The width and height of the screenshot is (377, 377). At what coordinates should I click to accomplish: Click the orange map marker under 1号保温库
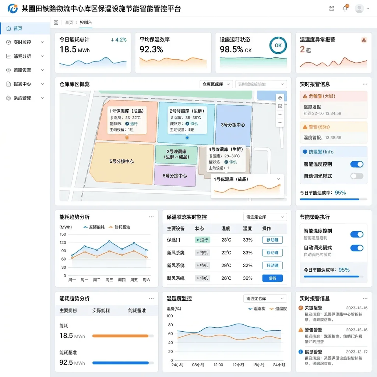(127, 138)
